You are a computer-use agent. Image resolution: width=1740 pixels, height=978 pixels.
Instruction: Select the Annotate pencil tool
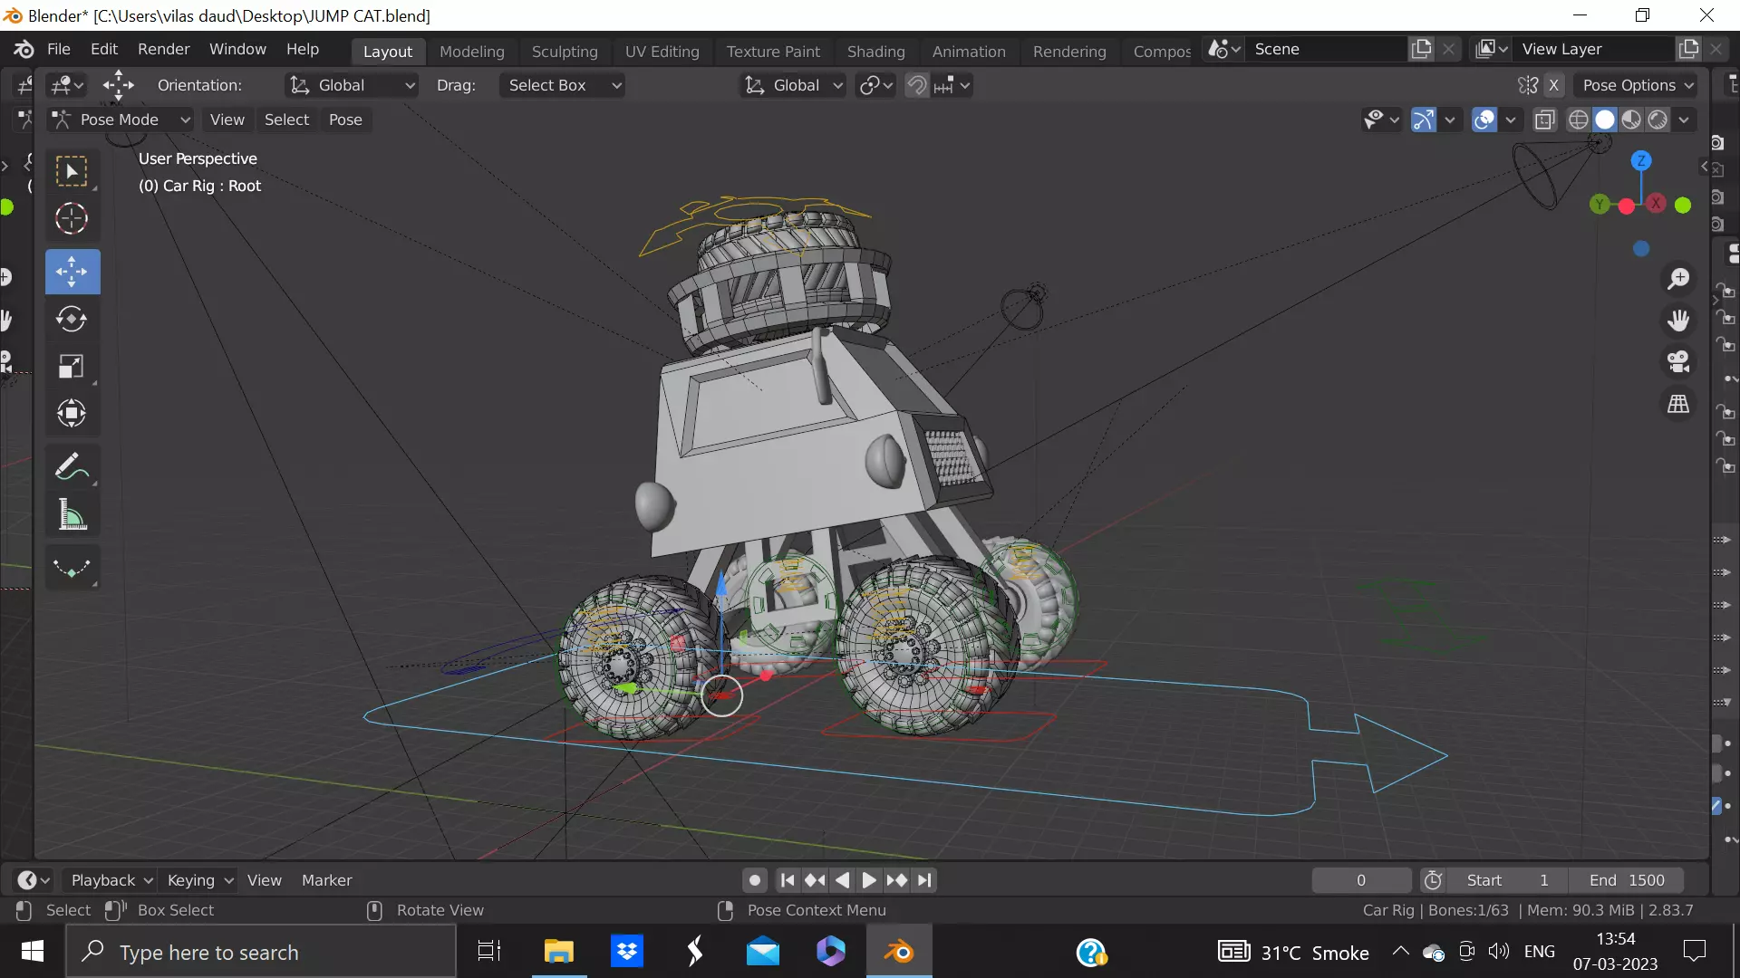(72, 467)
